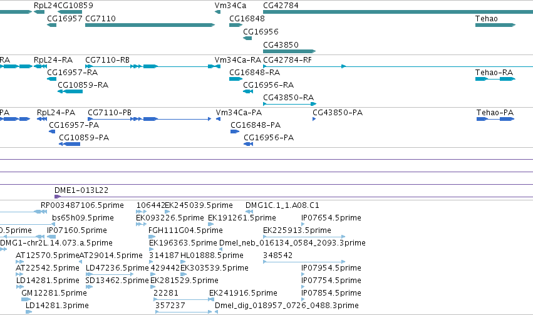Select the 348542 feature label
Image resolution: width=533 pixels, height=315 pixels.
[x=277, y=256]
